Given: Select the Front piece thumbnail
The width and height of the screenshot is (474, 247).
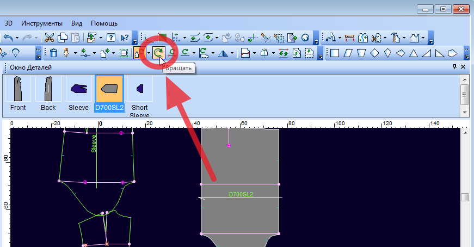Looking at the screenshot, I should pos(18,94).
